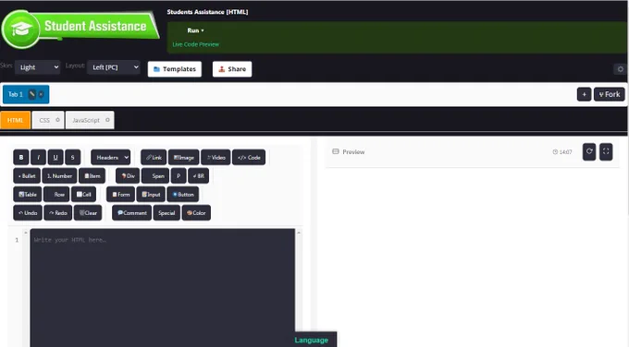The height and width of the screenshot is (347, 629).
Task: Open the Layout dropdown set to Left [PC]
Action: pyautogui.click(x=114, y=67)
